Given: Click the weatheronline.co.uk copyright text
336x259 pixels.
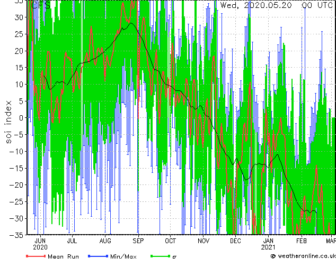Looking at the screenshot, I should click(303, 256).
